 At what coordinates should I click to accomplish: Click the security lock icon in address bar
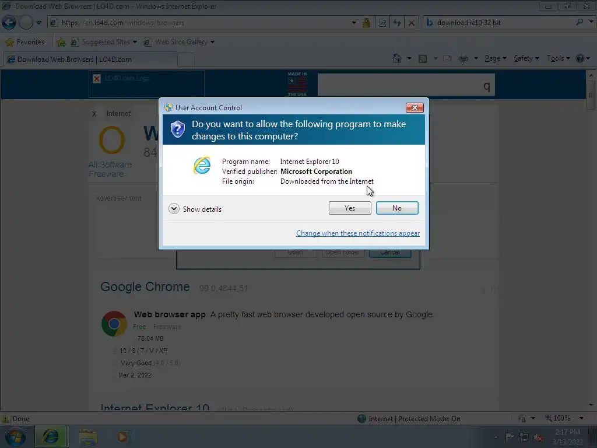[366, 23]
